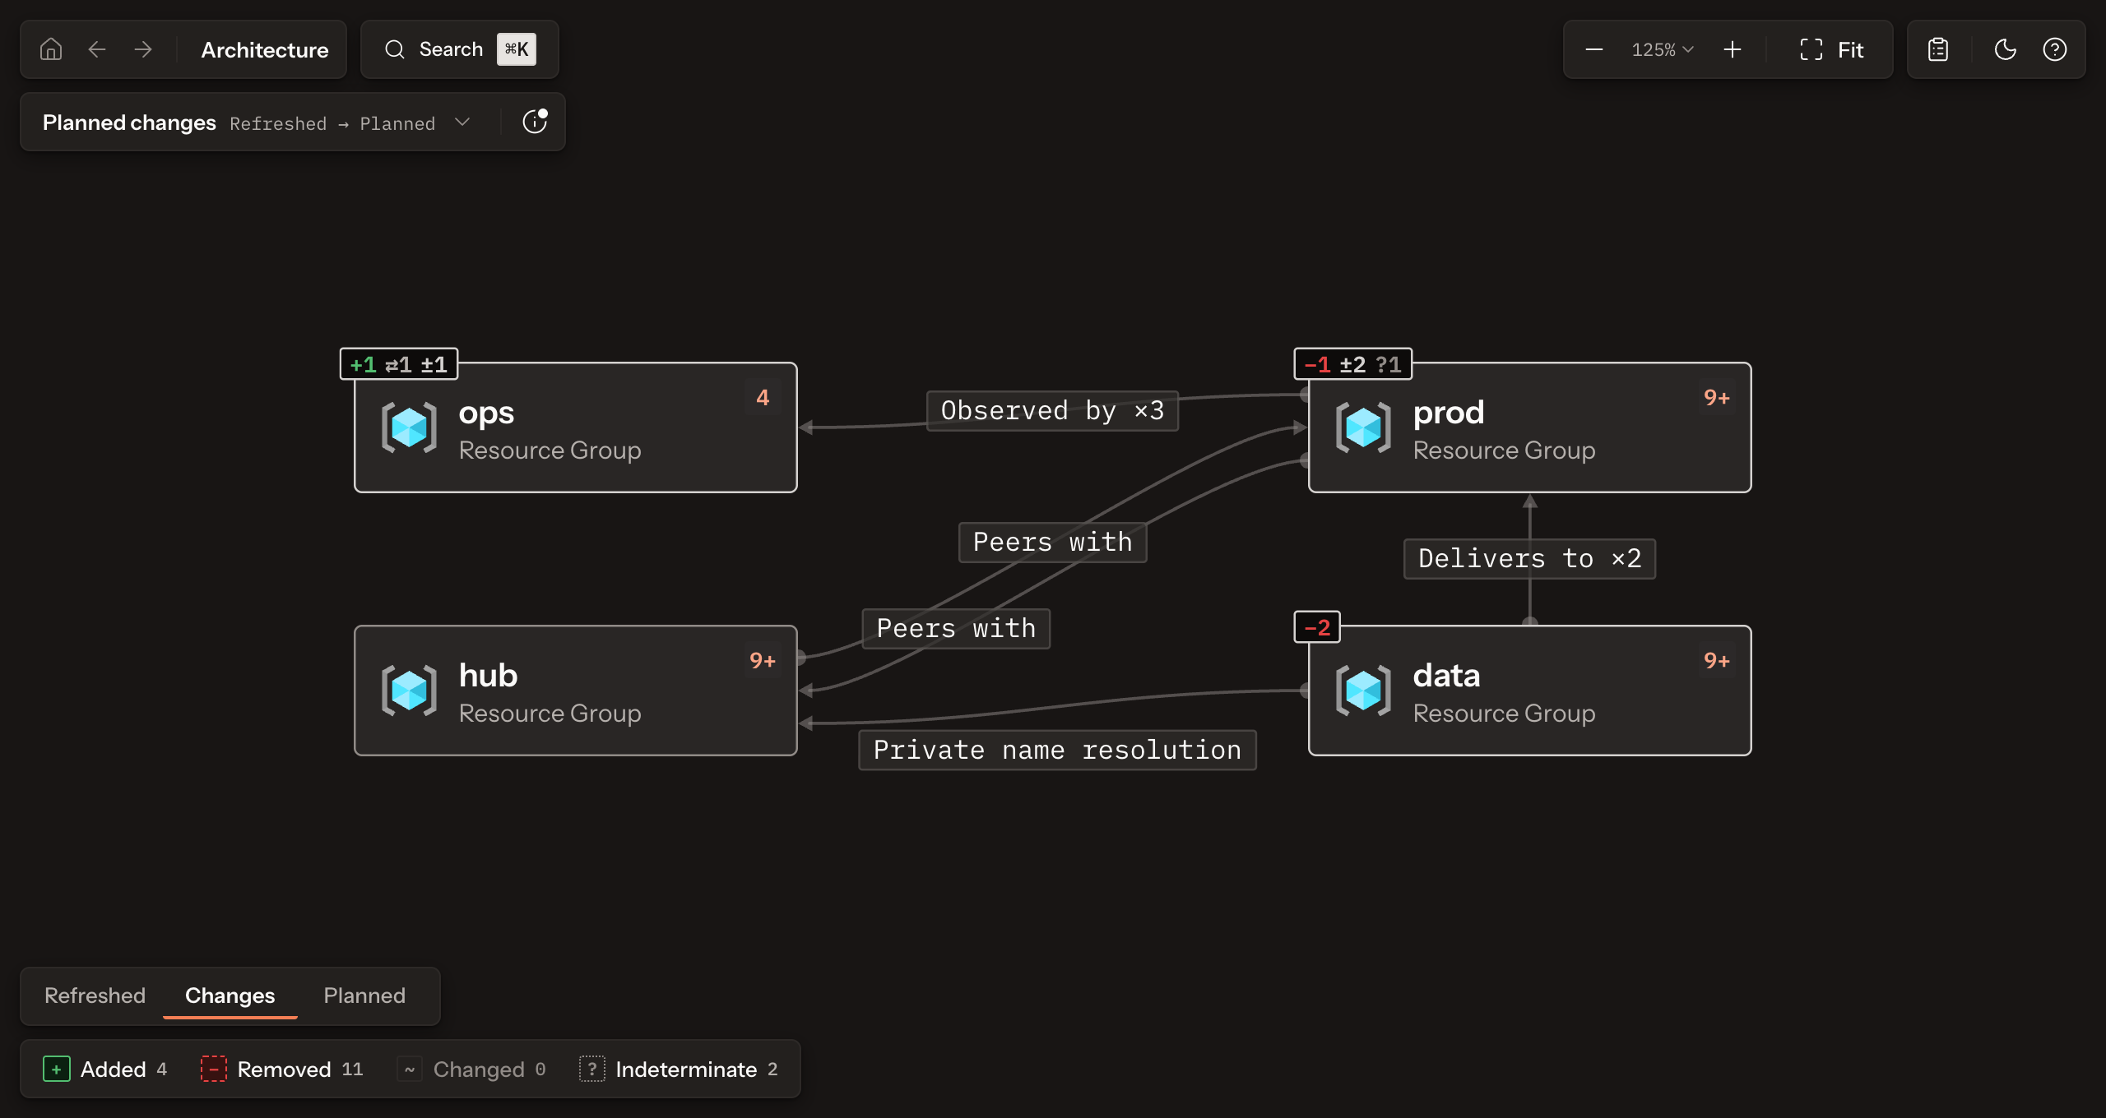Select the lower Peers with edge label
Image resolution: width=2106 pixels, height=1118 pixels.
click(x=956, y=629)
